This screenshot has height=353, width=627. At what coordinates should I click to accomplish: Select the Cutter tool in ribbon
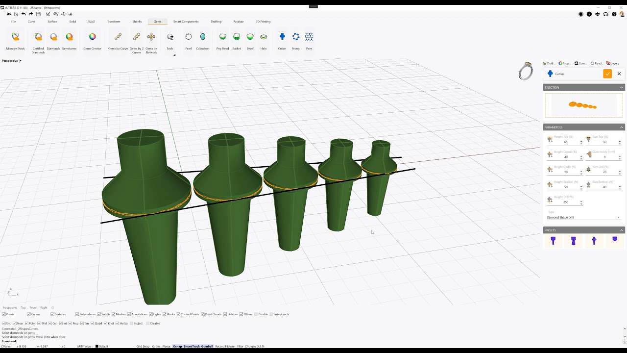coord(282,40)
